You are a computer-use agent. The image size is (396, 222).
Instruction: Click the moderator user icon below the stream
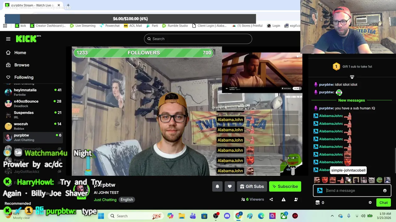pyautogui.click(x=296, y=199)
